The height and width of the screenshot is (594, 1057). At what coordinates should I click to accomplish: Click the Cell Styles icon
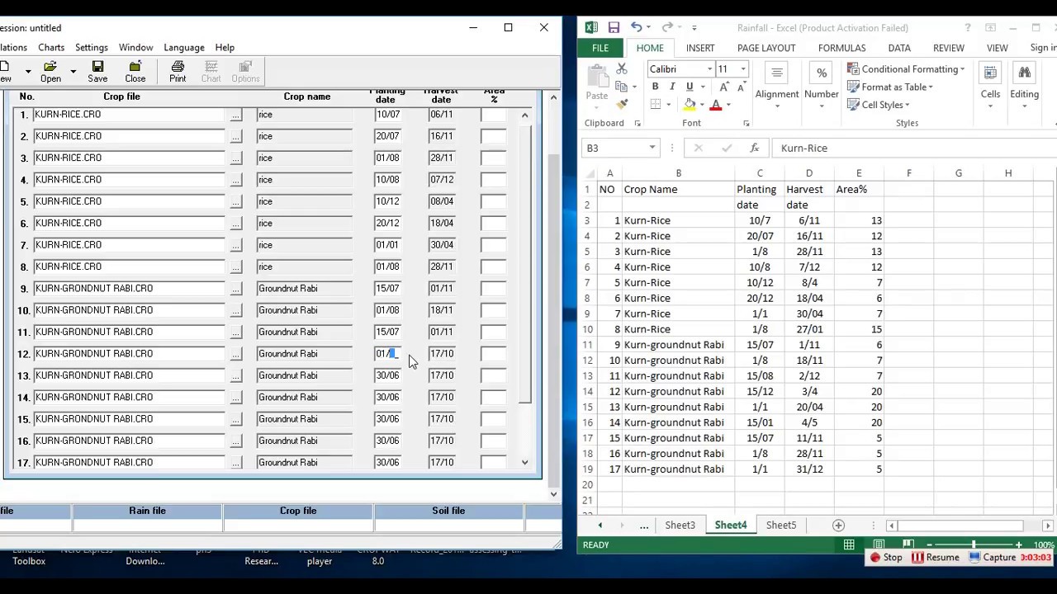click(853, 105)
